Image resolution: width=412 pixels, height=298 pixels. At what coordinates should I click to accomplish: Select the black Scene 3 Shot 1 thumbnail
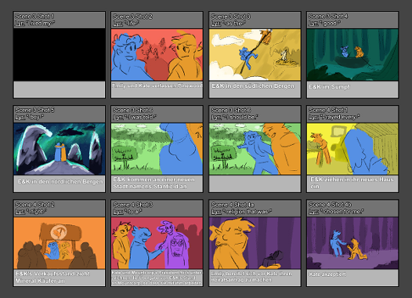tap(60, 54)
